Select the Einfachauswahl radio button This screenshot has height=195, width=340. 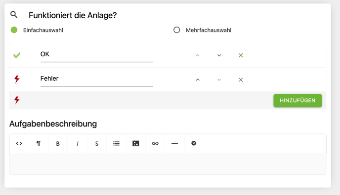tap(14, 30)
